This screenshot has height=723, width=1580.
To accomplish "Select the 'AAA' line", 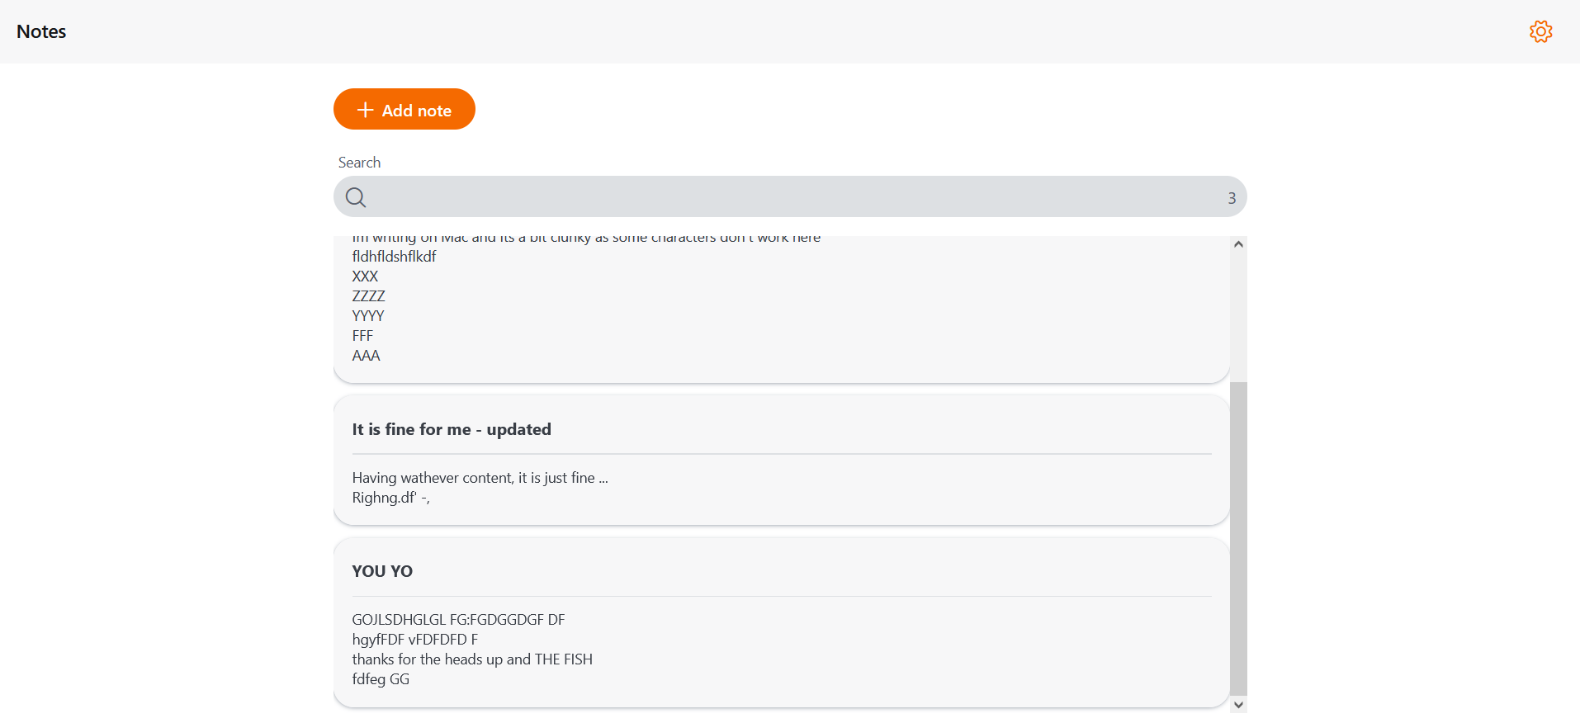I will pos(366,356).
